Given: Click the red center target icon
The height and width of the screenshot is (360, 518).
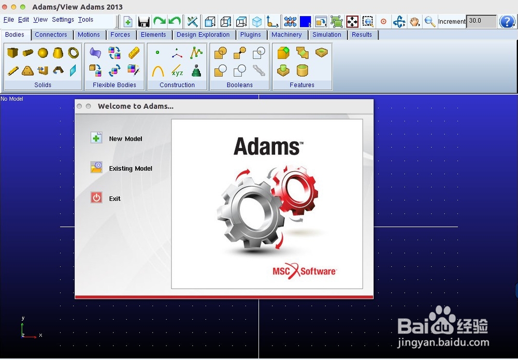Looking at the screenshot, I should click(383, 21).
